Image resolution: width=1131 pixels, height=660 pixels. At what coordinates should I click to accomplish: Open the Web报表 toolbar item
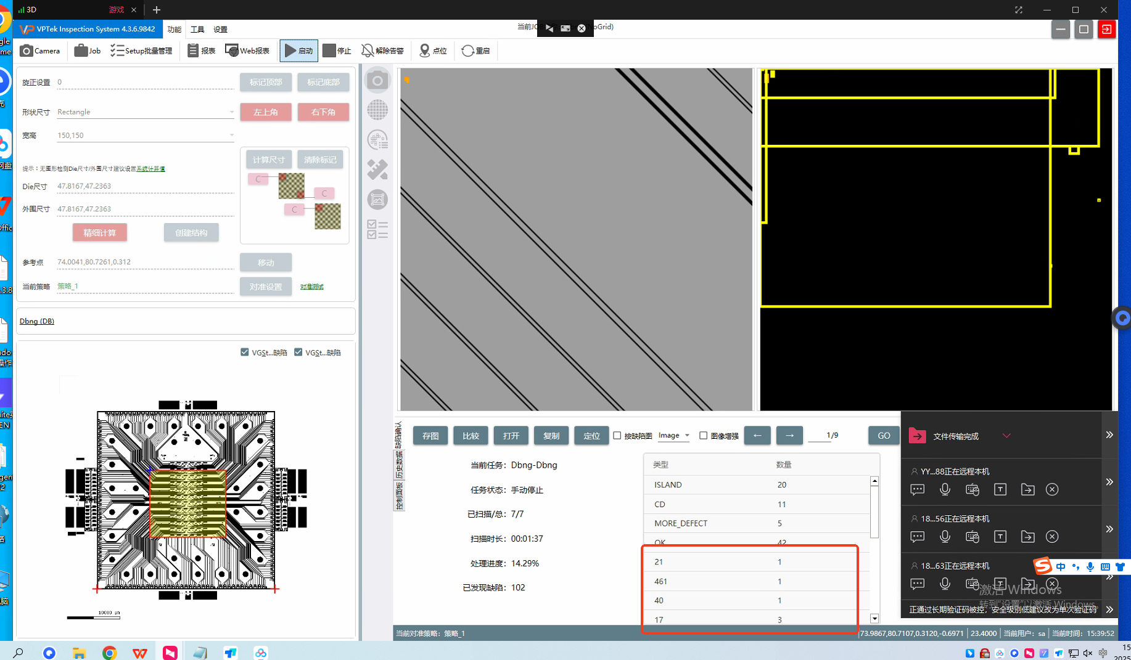click(247, 51)
